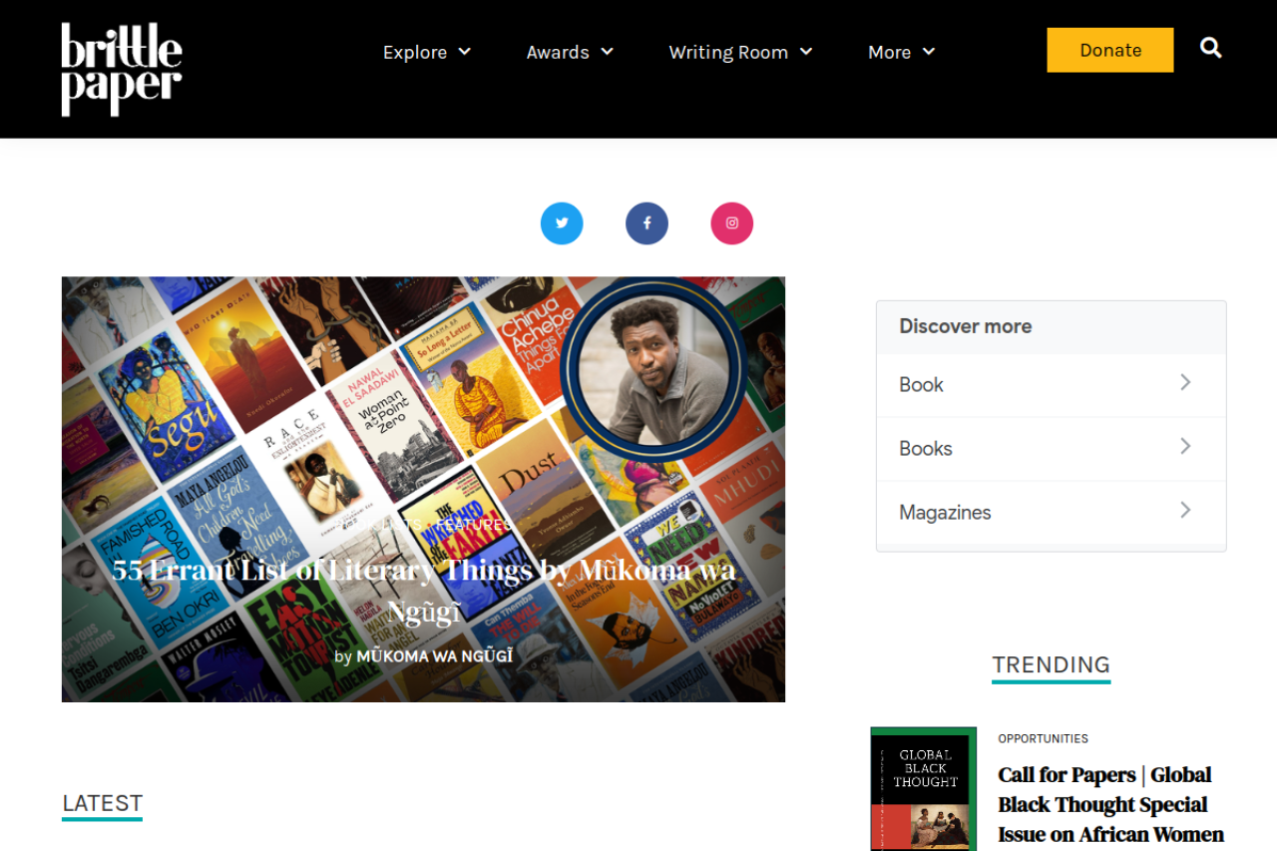
Task: Select Book in Discover more
Action: pos(921,385)
